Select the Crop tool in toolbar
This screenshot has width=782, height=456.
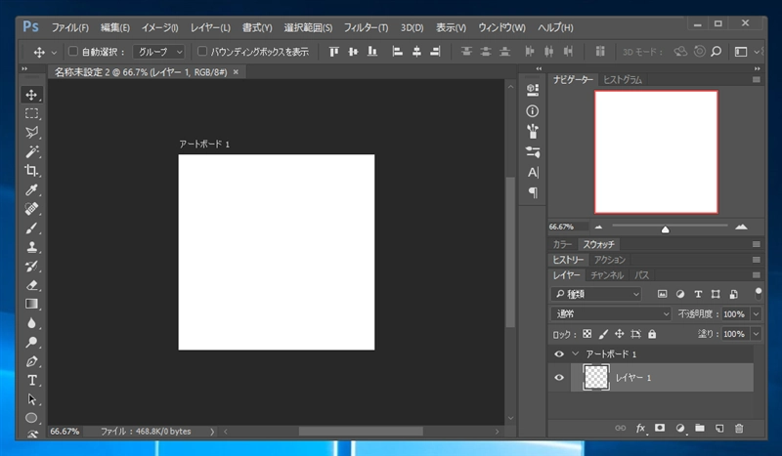coord(31,170)
